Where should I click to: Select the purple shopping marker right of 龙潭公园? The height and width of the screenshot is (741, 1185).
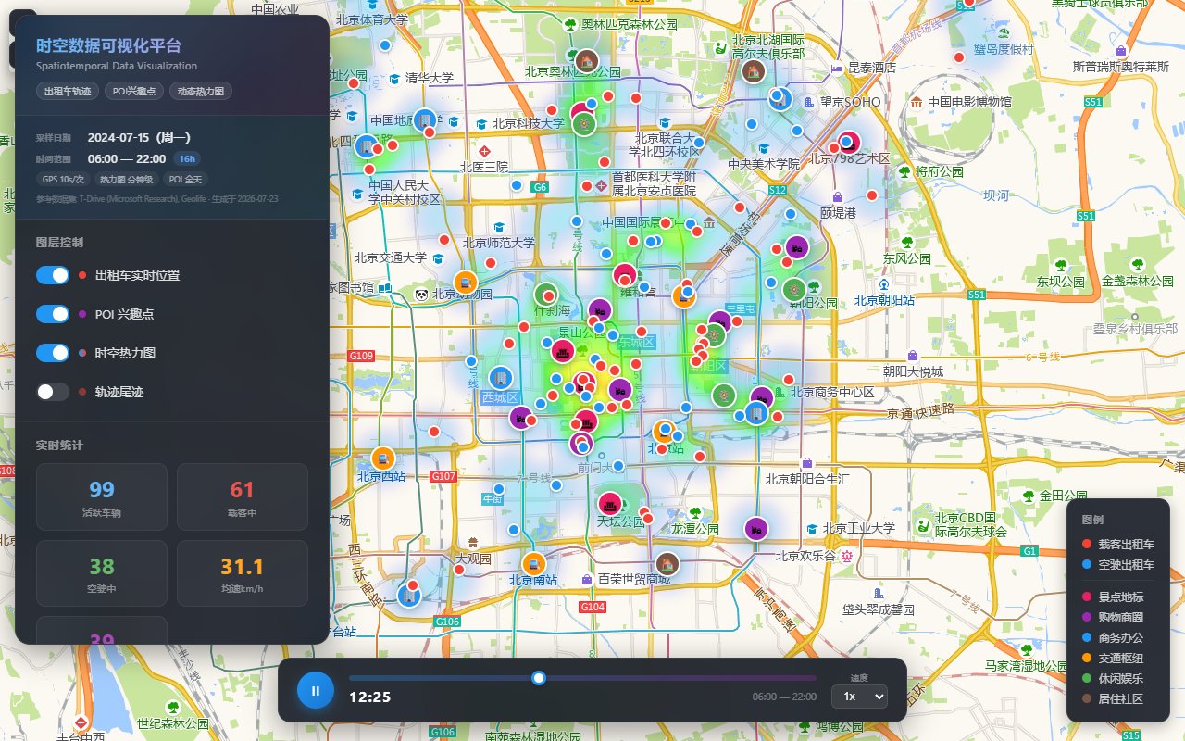point(756,529)
